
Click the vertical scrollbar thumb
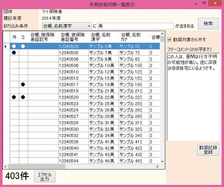162,38
